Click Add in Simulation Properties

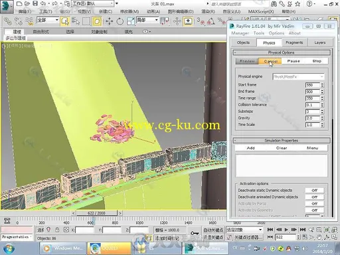coord(251,148)
